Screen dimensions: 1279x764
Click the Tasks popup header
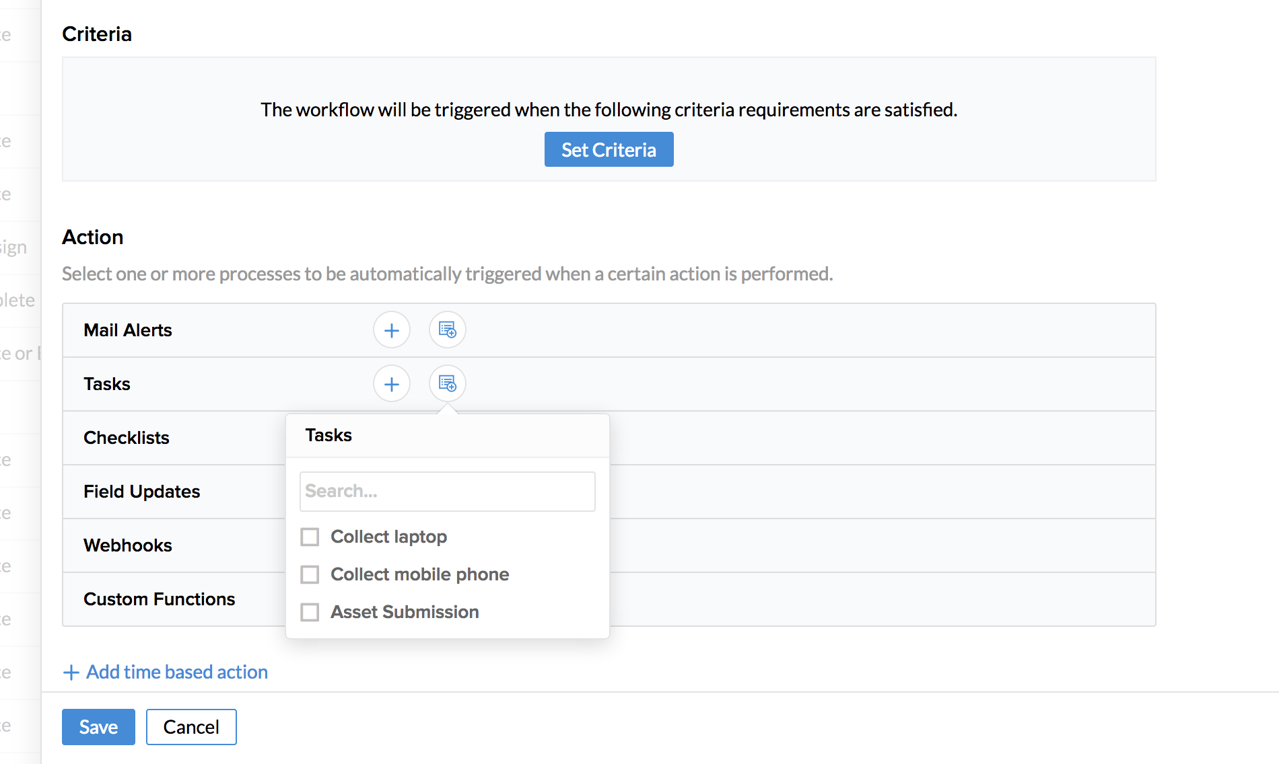point(329,435)
